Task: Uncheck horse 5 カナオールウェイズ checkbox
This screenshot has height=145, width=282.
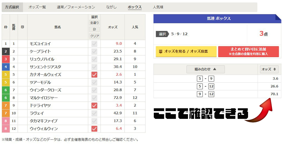Action: 94,75
